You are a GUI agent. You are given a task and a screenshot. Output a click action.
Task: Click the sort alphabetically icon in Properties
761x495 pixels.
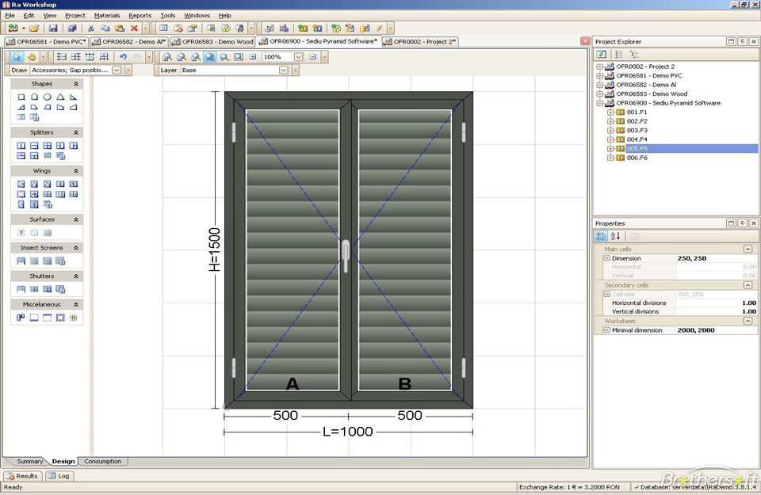click(x=615, y=236)
